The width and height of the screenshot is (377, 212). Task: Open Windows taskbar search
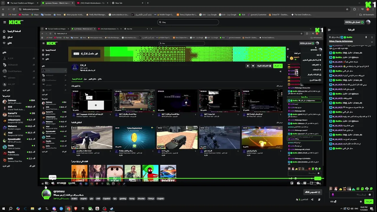[x=11, y=209]
